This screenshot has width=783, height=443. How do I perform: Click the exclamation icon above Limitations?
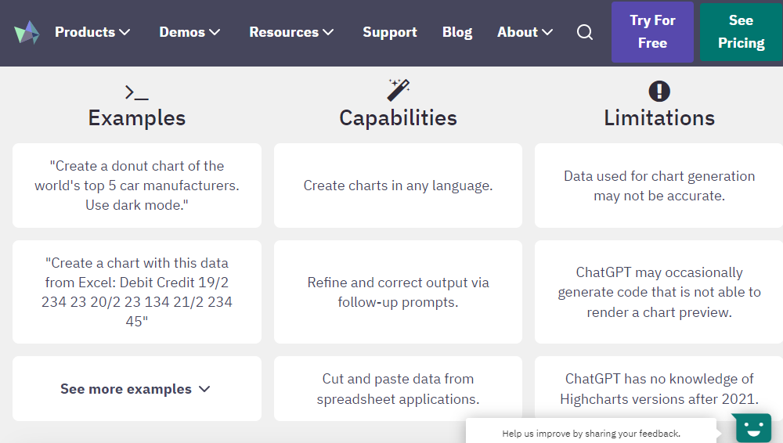tap(659, 91)
